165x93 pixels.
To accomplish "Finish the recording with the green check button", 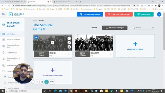I will pos(46,82).
